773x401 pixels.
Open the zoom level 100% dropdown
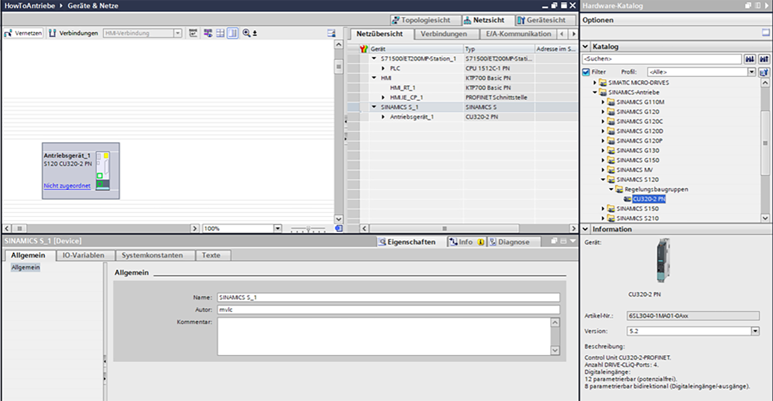pos(278,229)
